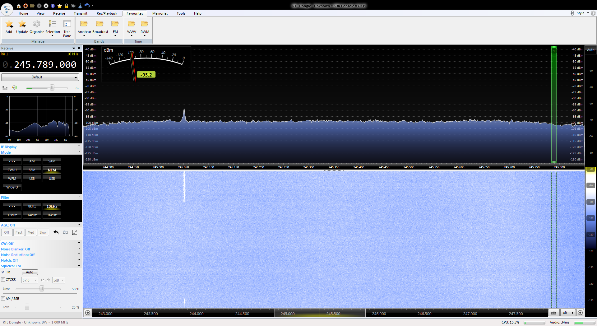Open the Broadcast bands folder
597x326 pixels.
pos(100,28)
